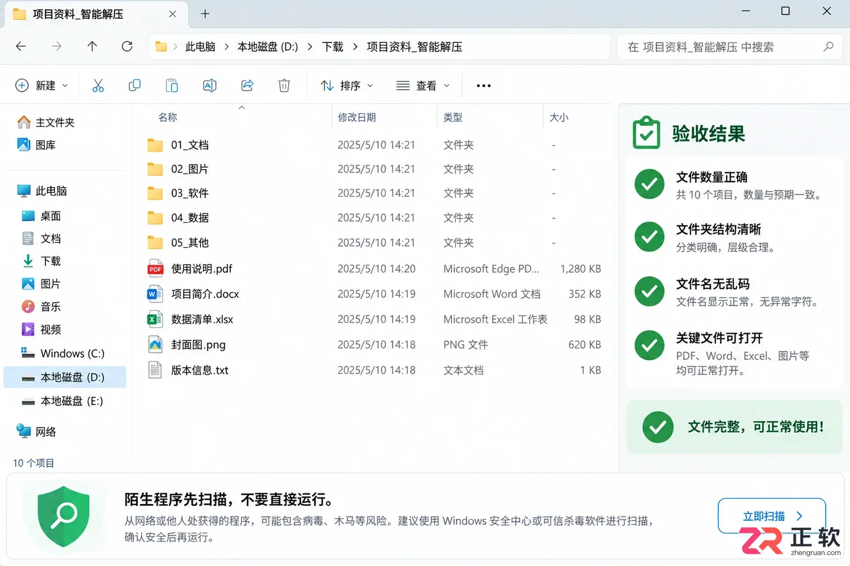
Task: Open 下载 in the sidebar
Action: pyautogui.click(x=41, y=261)
